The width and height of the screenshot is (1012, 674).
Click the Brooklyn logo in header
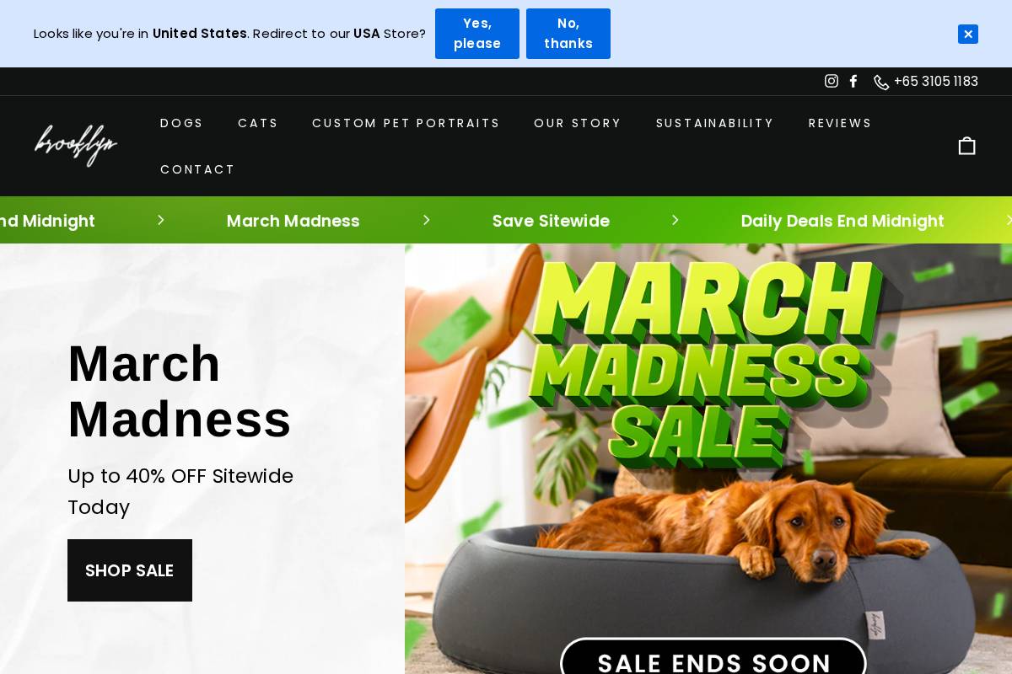[76, 145]
